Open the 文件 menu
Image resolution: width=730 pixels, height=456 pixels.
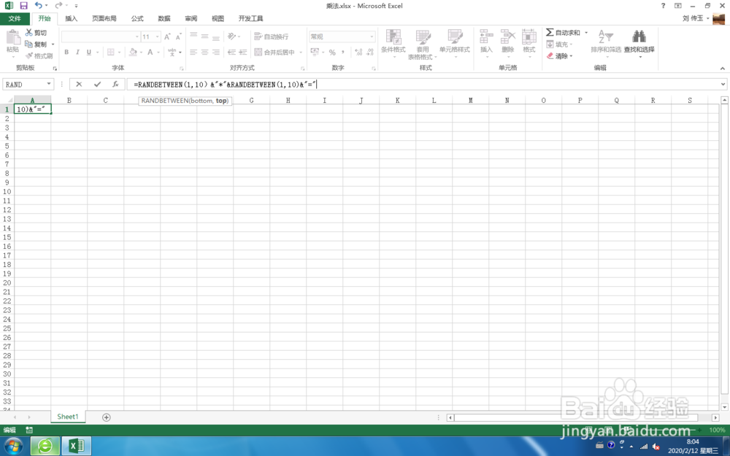click(15, 18)
